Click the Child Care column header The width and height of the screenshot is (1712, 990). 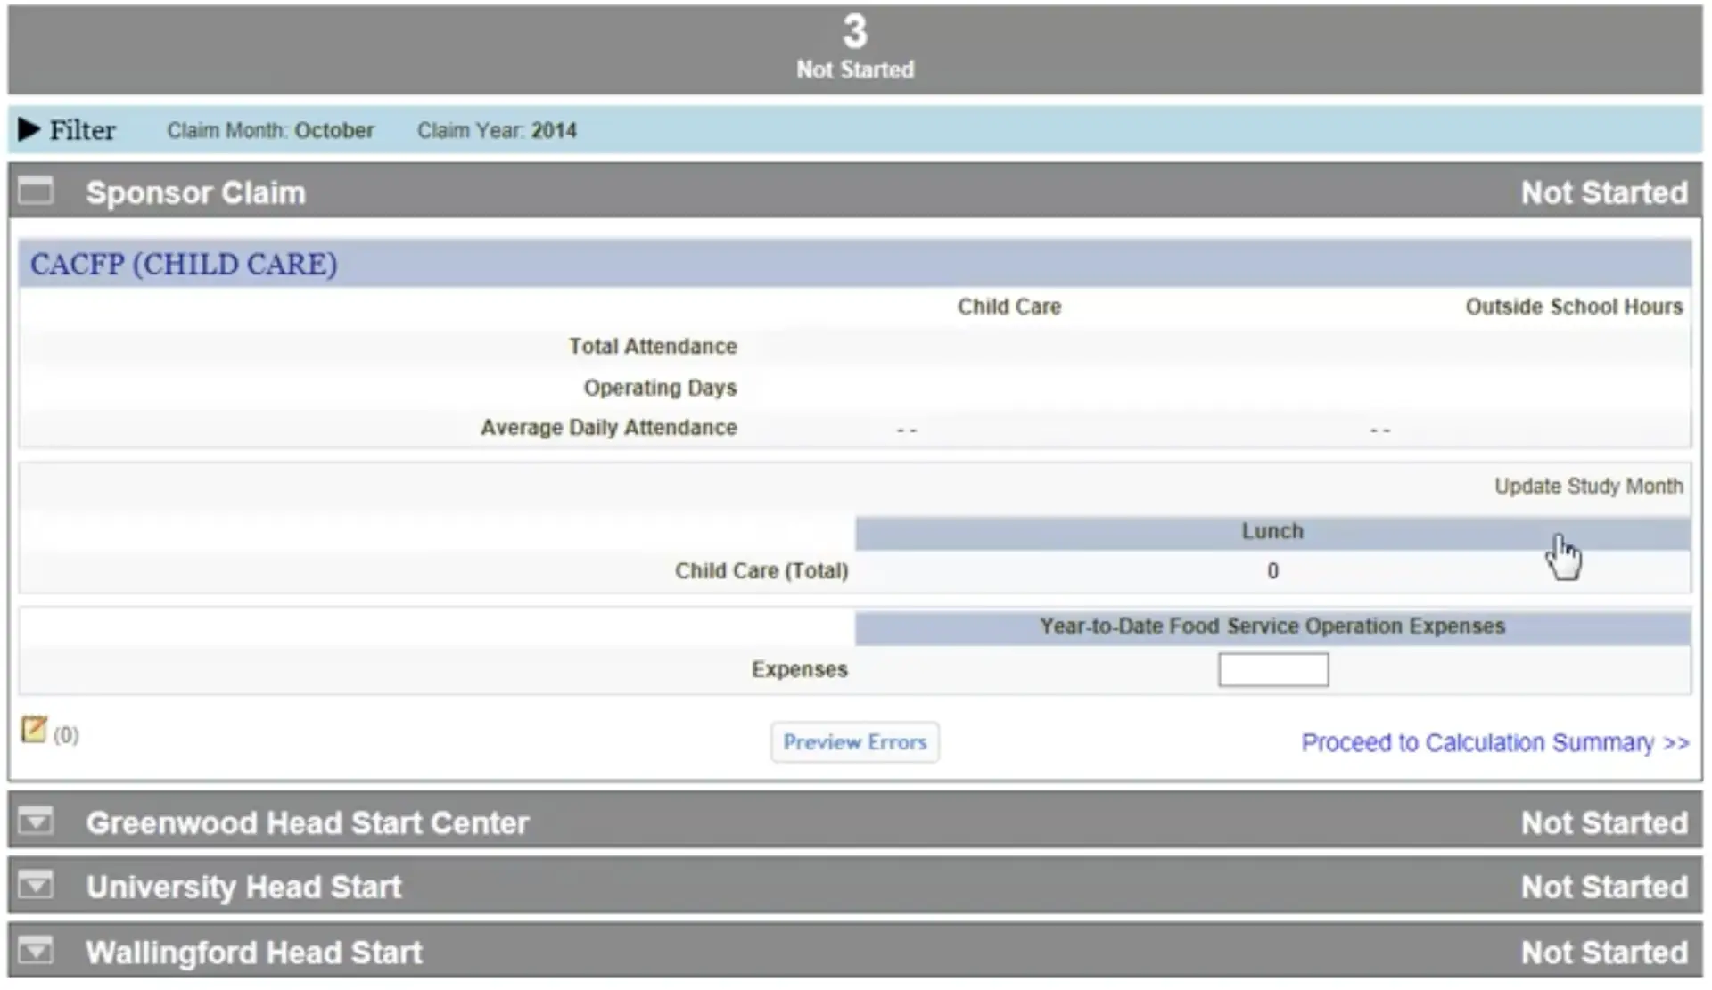coord(1009,307)
